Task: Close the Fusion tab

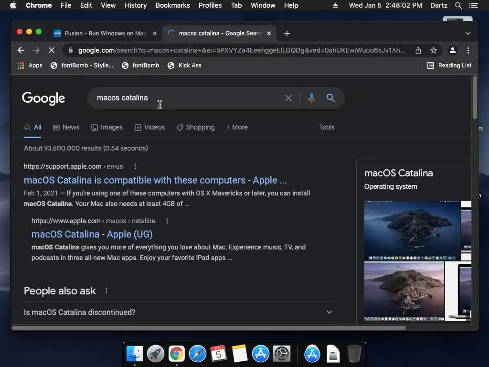Action: (x=155, y=33)
